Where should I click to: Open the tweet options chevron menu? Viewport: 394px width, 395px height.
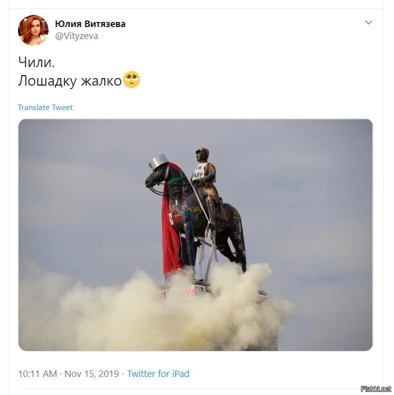point(368,23)
